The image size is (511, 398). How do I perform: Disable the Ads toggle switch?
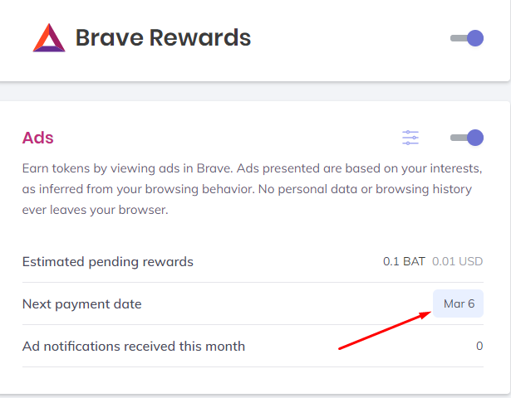pos(466,138)
